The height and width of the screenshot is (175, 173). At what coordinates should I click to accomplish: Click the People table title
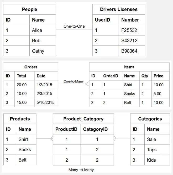click(x=29, y=9)
